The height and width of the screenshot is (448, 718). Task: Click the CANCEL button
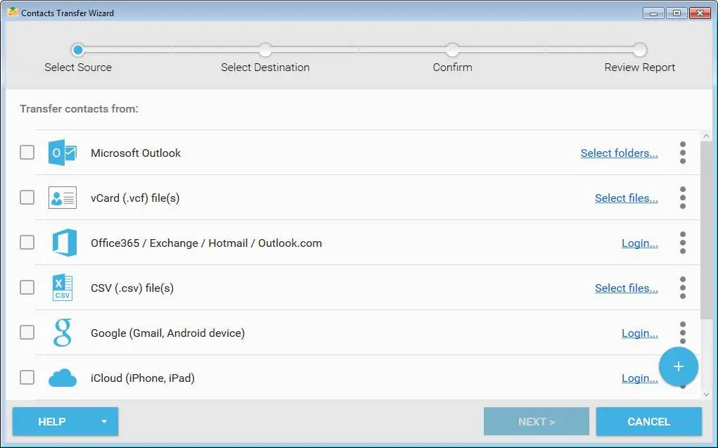(649, 421)
